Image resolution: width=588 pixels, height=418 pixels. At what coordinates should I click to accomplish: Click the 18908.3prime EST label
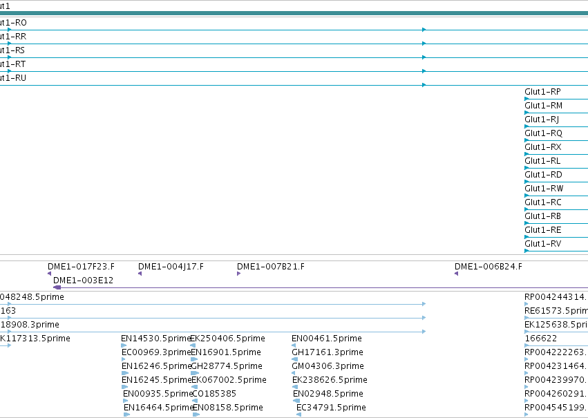click(30, 325)
